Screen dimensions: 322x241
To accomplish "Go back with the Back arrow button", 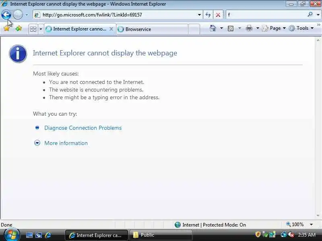I will click(6, 15).
